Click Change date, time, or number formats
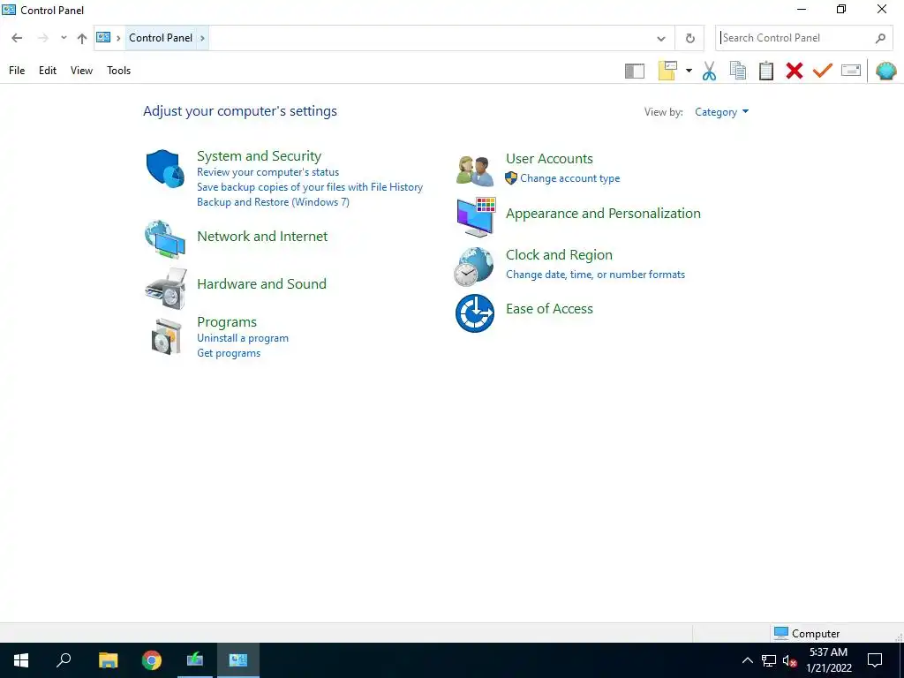Screen dimensions: 904x678 [596, 275]
